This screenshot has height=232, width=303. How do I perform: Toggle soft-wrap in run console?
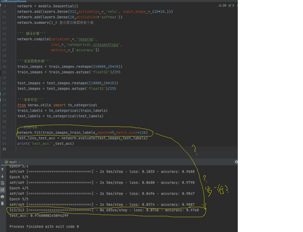(3, 183)
